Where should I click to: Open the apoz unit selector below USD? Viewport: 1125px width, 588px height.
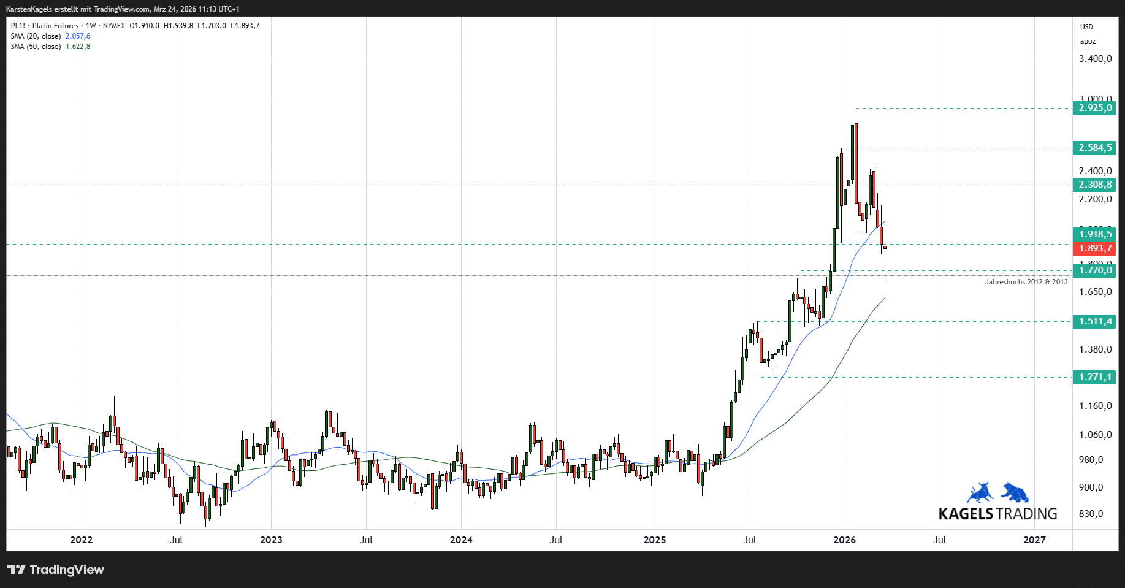click(1088, 42)
